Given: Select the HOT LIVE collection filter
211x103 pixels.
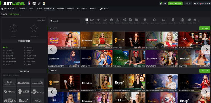Looking at the screenshot, I should (28, 47).
